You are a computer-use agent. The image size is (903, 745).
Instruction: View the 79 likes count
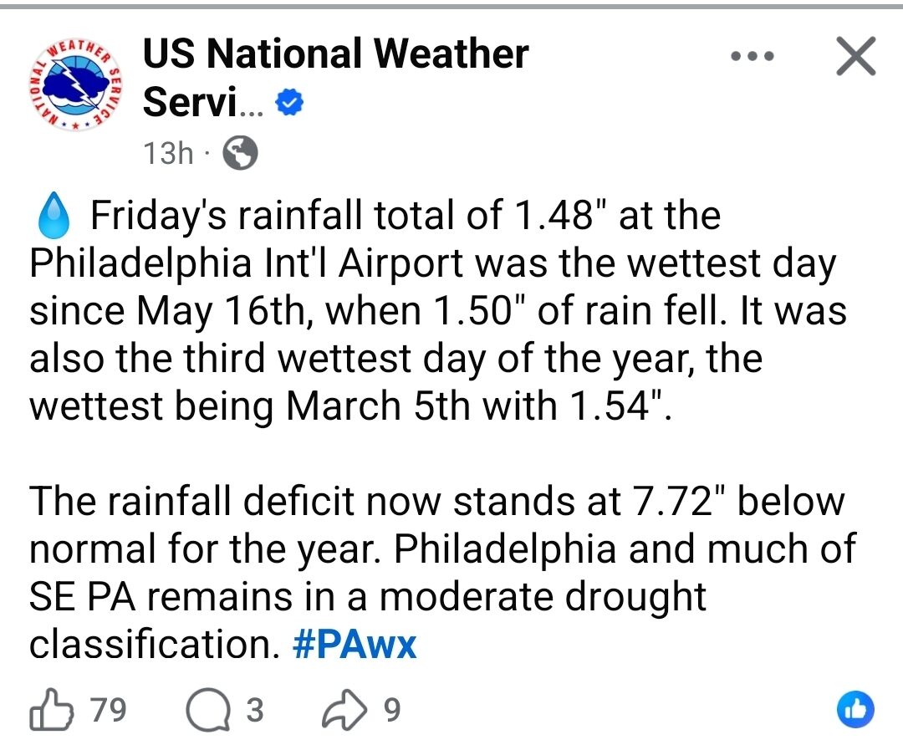coord(108,711)
